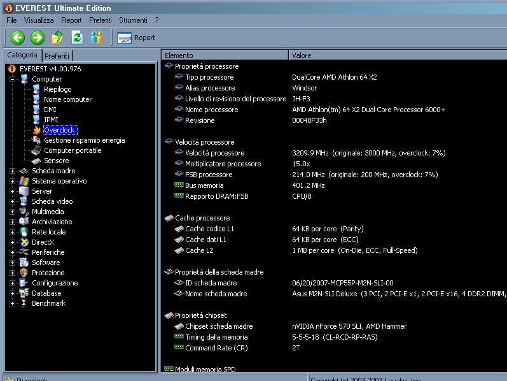The image size is (507, 381).
Task: Click the Overclock flame icon
Action: [x=36, y=130]
